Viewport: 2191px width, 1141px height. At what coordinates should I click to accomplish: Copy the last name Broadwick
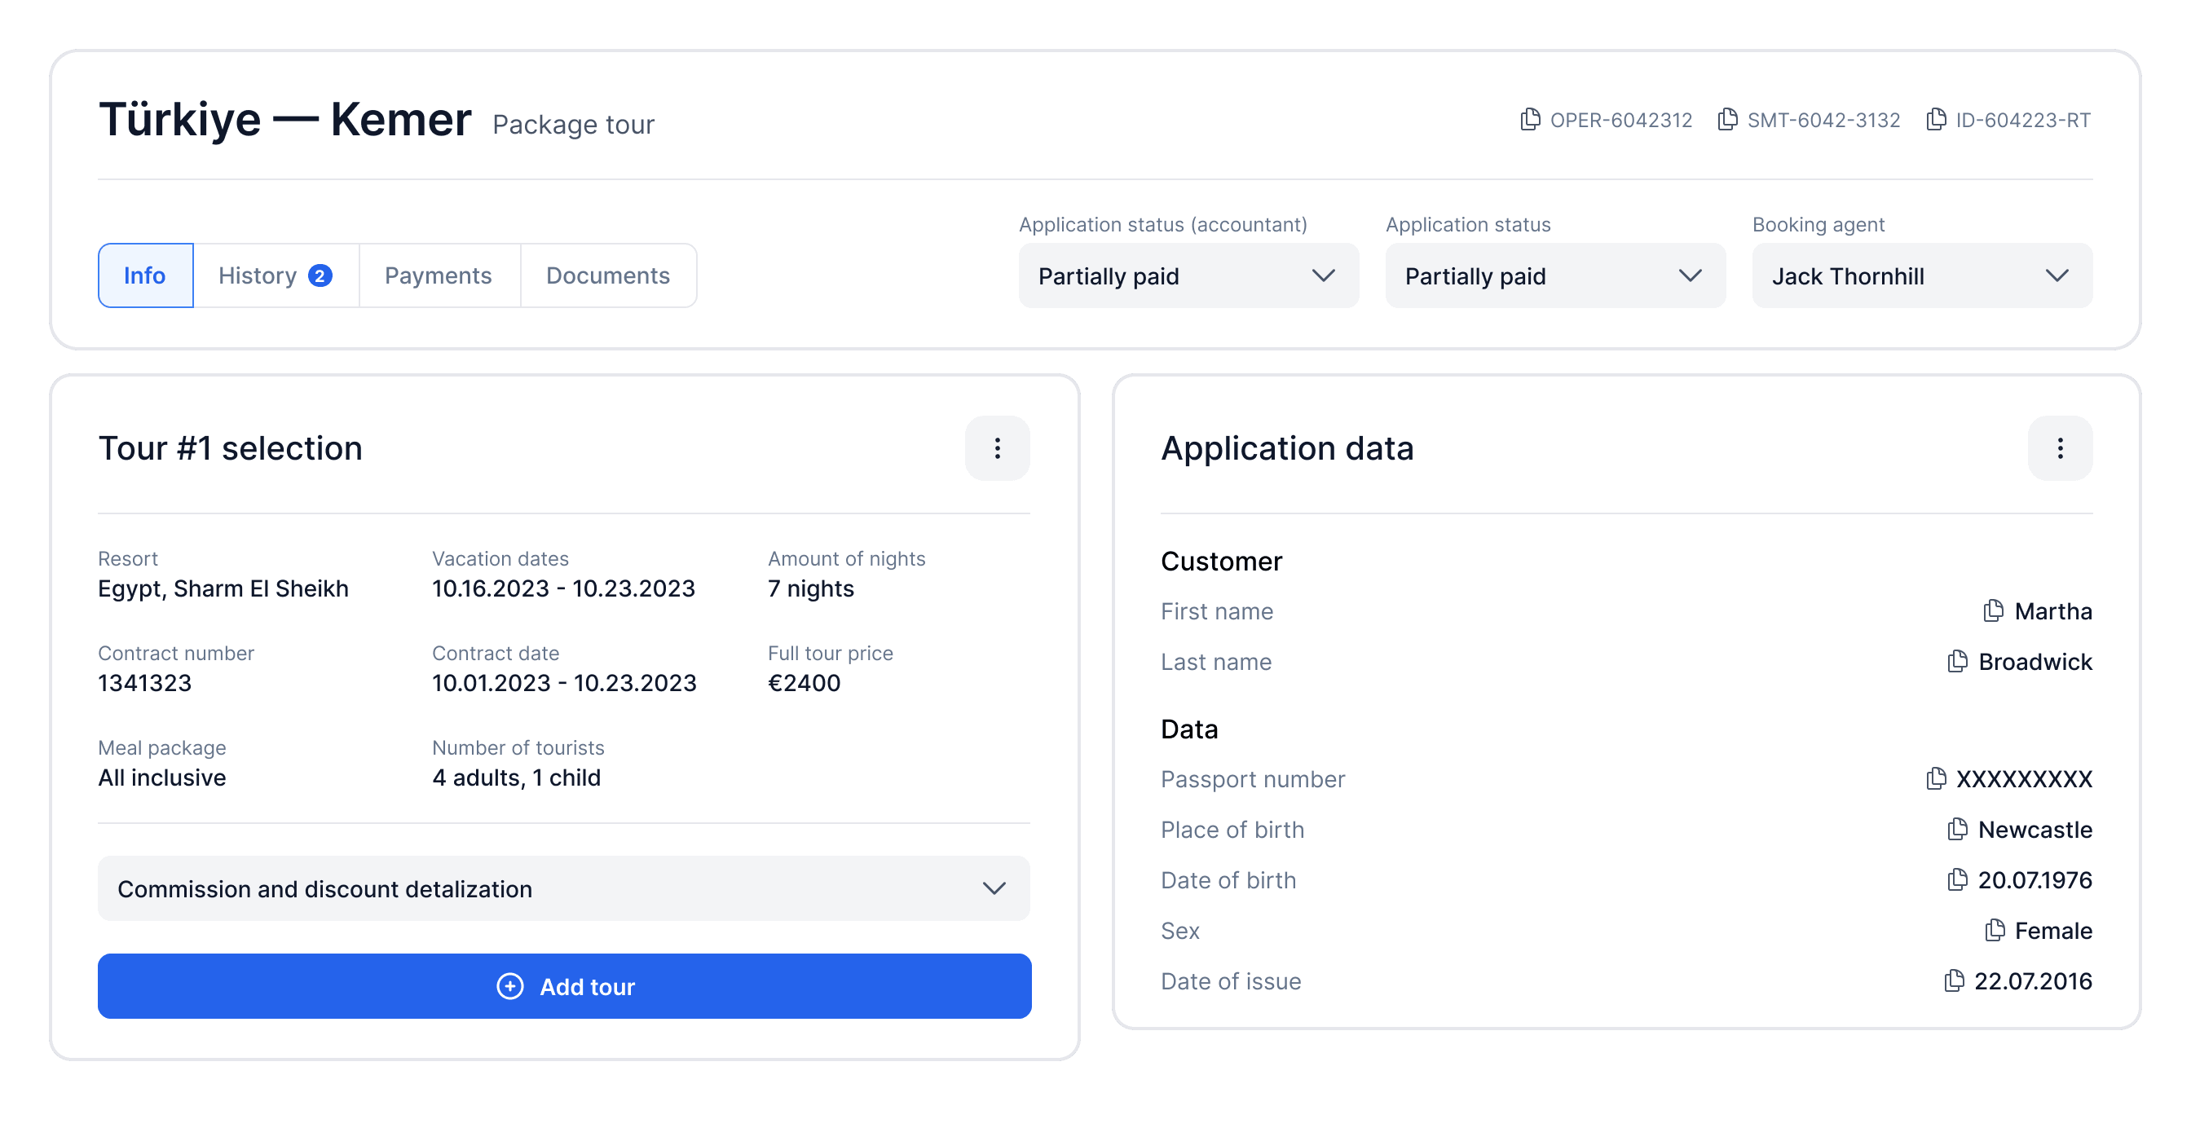click(x=1957, y=661)
